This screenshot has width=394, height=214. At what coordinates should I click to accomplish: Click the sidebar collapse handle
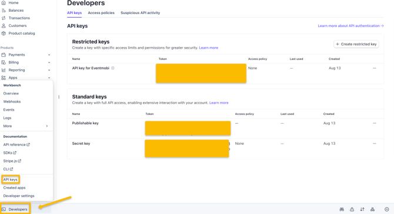59,97
